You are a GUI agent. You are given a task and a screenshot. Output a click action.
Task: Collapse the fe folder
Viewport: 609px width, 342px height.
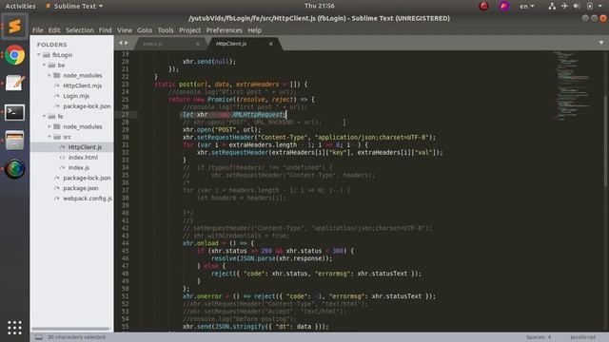click(45, 116)
